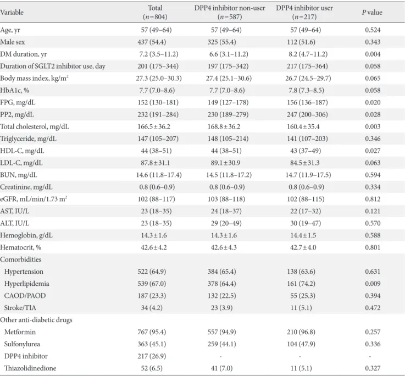405x376 pixels.
Task: Click value '27.3 (25.0–30.3)'
Action: [159, 78]
